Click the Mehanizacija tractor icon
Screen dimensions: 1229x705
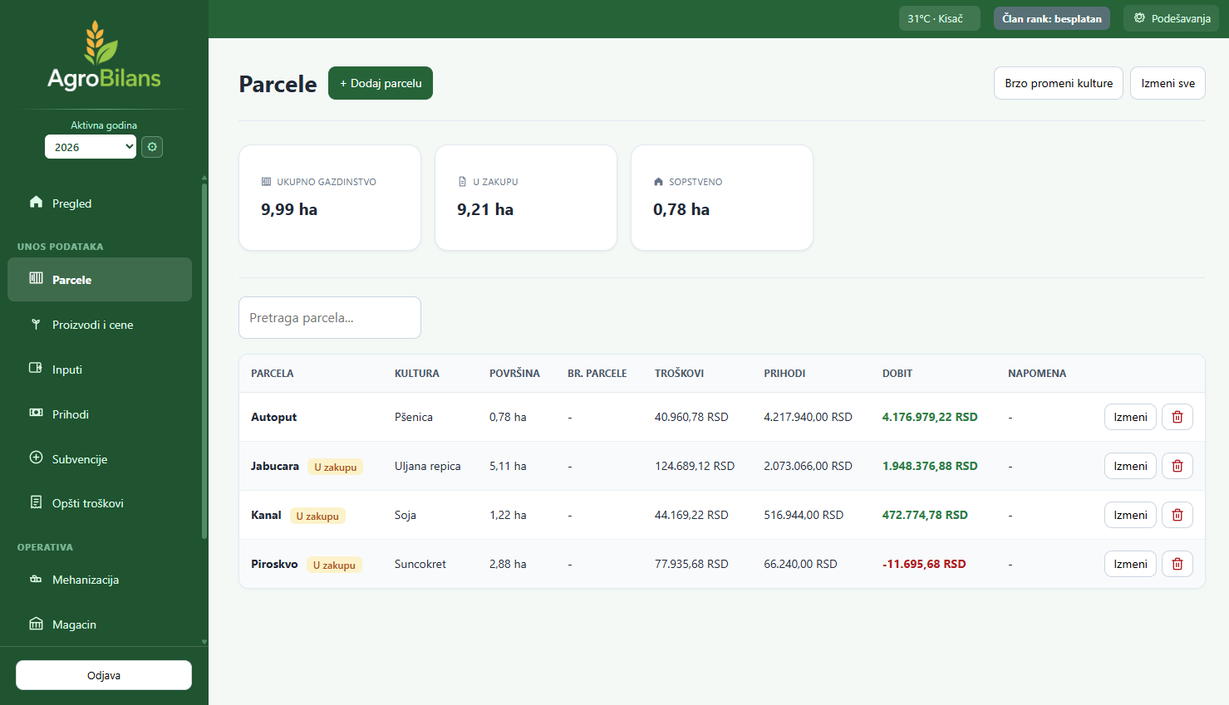tap(36, 579)
